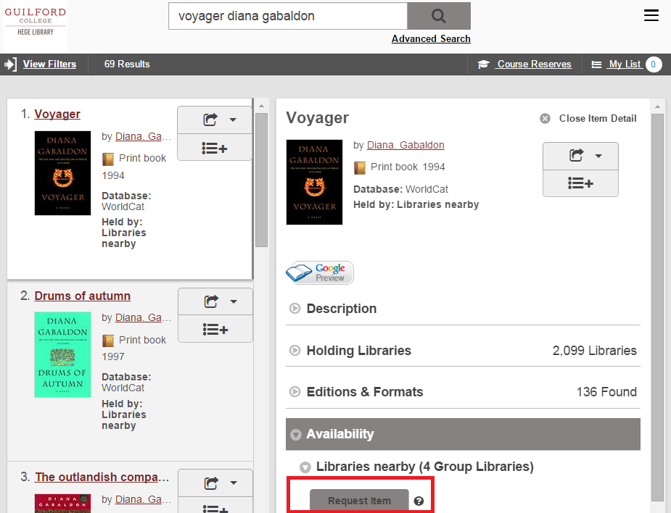Open share dropdown arrow for result Voyager
This screenshot has height=513, width=671.
(x=233, y=120)
